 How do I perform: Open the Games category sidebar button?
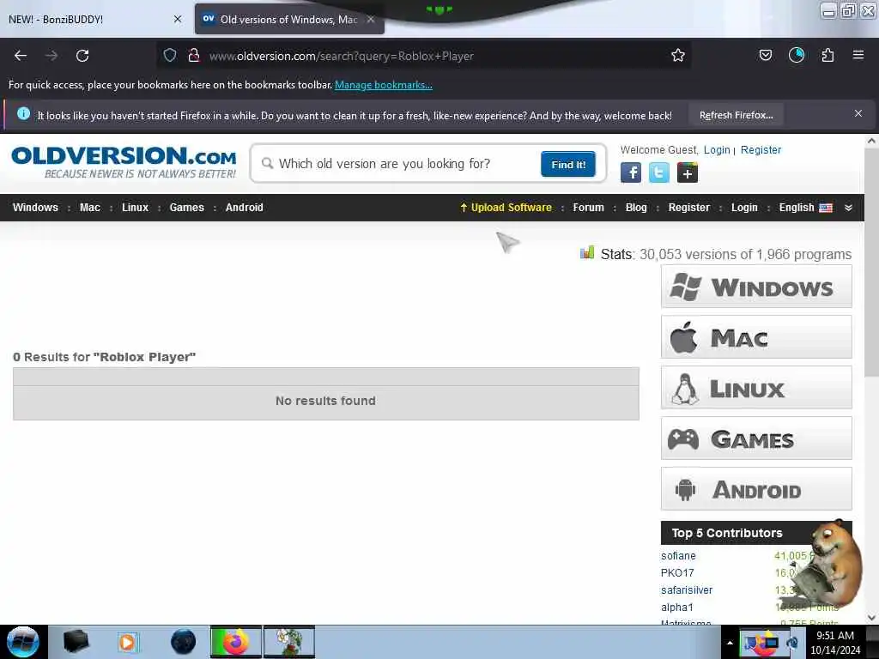click(756, 438)
